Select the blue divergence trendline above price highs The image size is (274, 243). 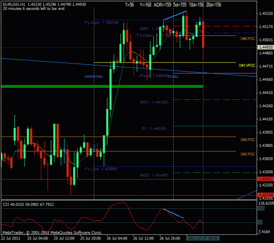click(175, 15)
